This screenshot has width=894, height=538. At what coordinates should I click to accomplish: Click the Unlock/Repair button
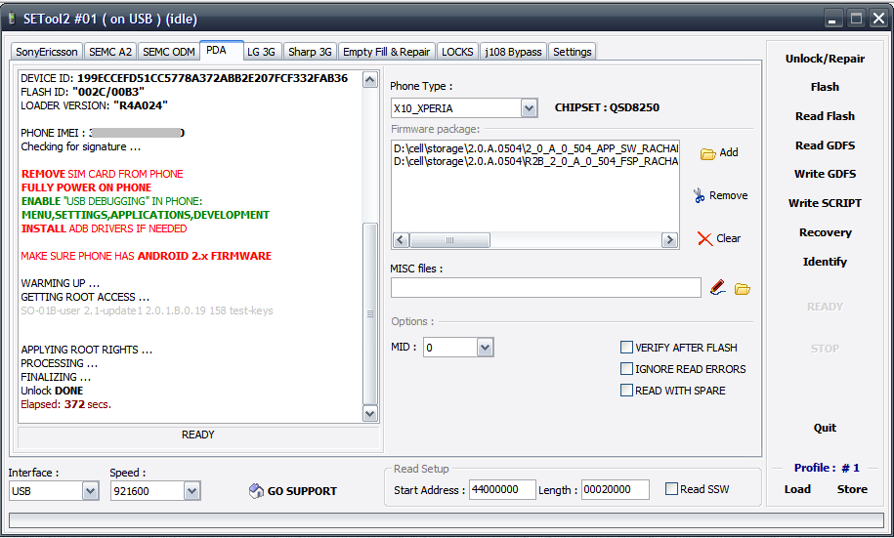pos(825,59)
